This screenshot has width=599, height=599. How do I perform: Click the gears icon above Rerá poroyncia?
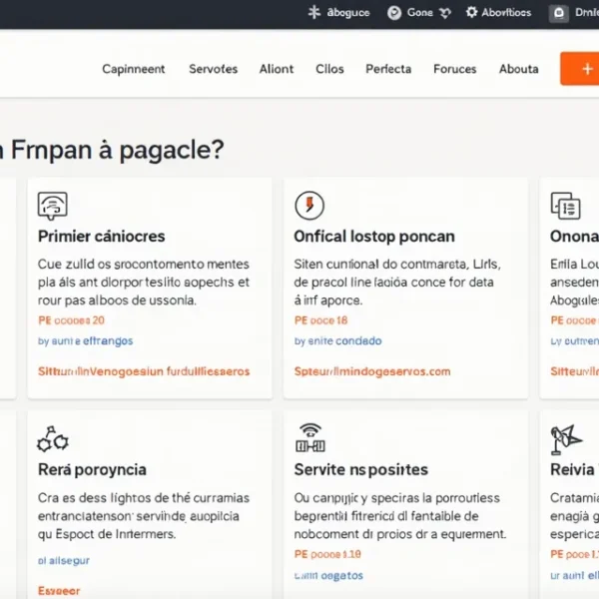click(x=52, y=438)
